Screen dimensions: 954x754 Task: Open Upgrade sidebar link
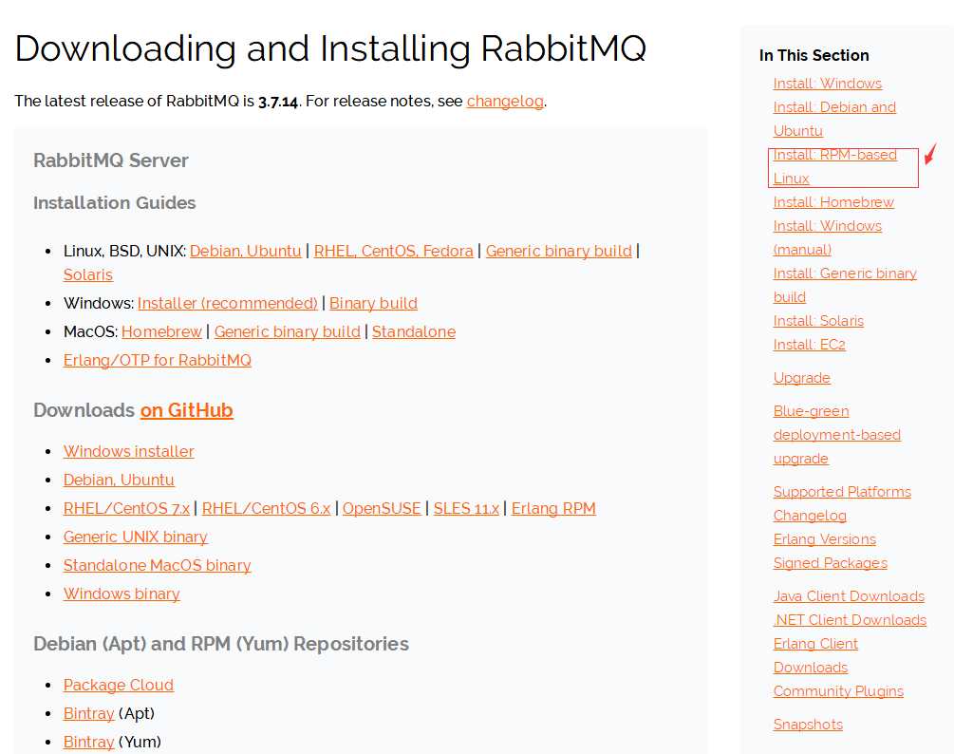(x=801, y=378)
